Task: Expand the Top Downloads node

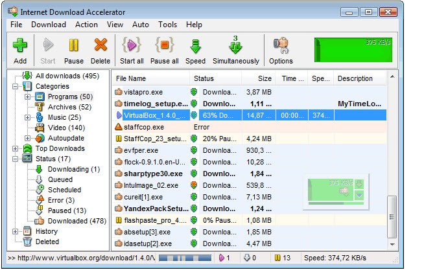Action: point(15,148)
